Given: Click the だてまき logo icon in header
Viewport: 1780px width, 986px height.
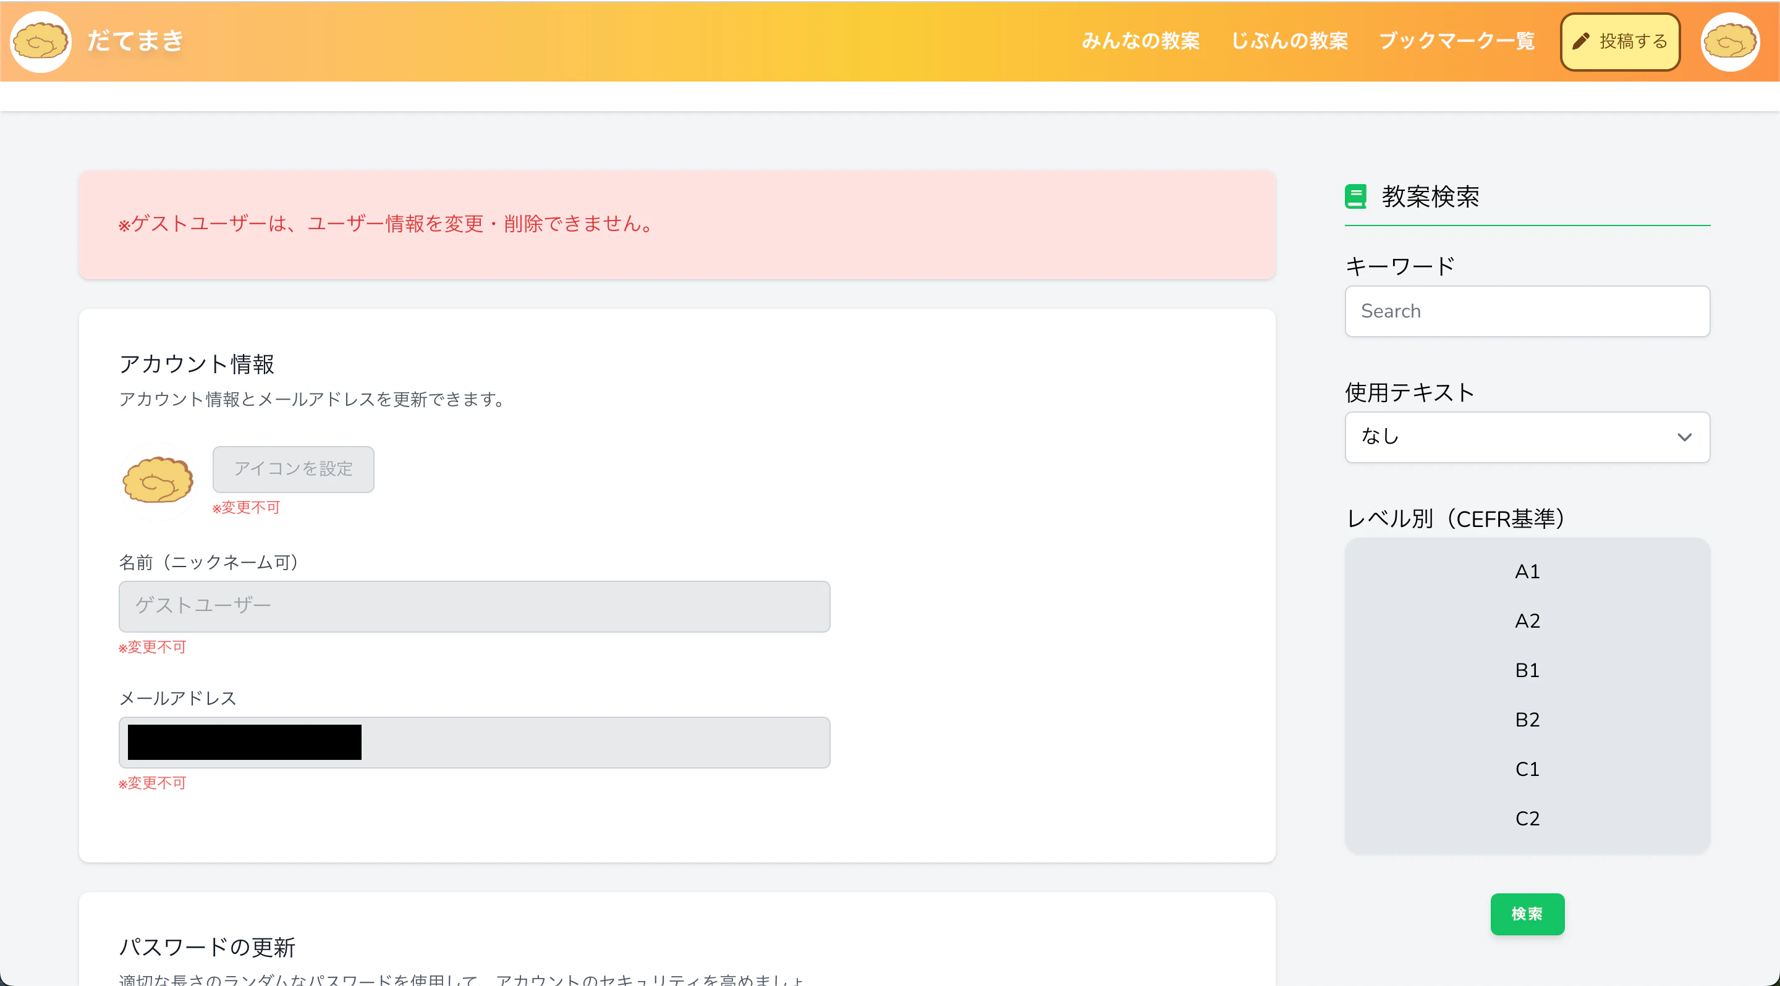Looking at the screenshot, I should click(x=41, y=41).
